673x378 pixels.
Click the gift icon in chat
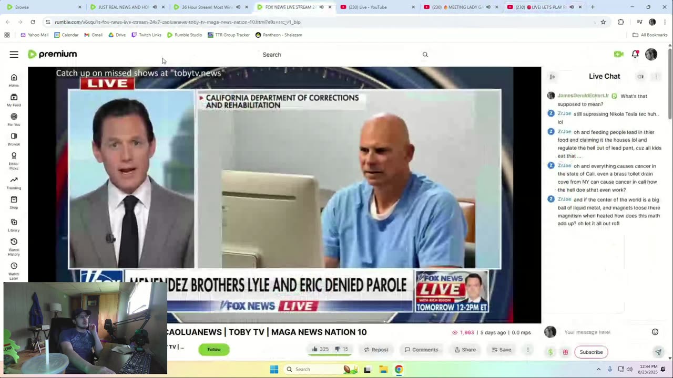(x=565, y=352)
